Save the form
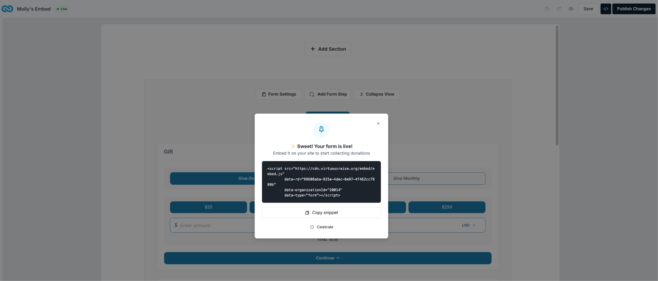658x281 pixels. coord(588,9)
